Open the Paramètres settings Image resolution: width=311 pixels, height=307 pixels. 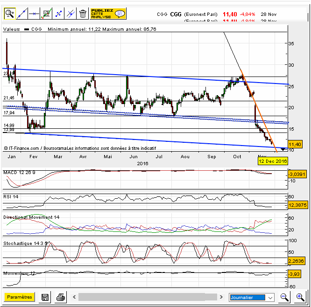point(20,297)
